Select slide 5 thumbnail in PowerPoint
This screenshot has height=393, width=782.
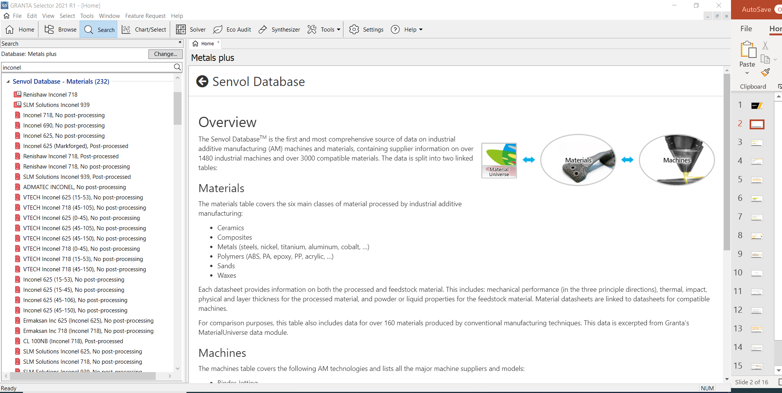[757, 180]
